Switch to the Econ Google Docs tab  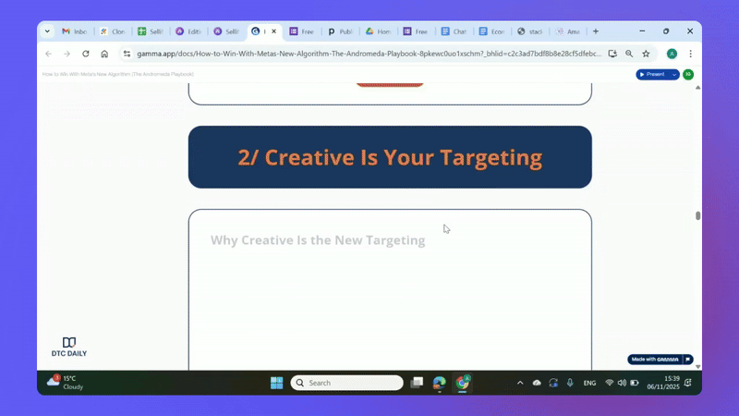click(492, 31)
